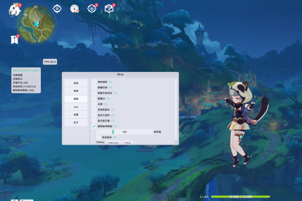Viewport: 302px width, 201px height.
Task: Click the eye-shaped compass icon
Action: [x=57, y=9]
